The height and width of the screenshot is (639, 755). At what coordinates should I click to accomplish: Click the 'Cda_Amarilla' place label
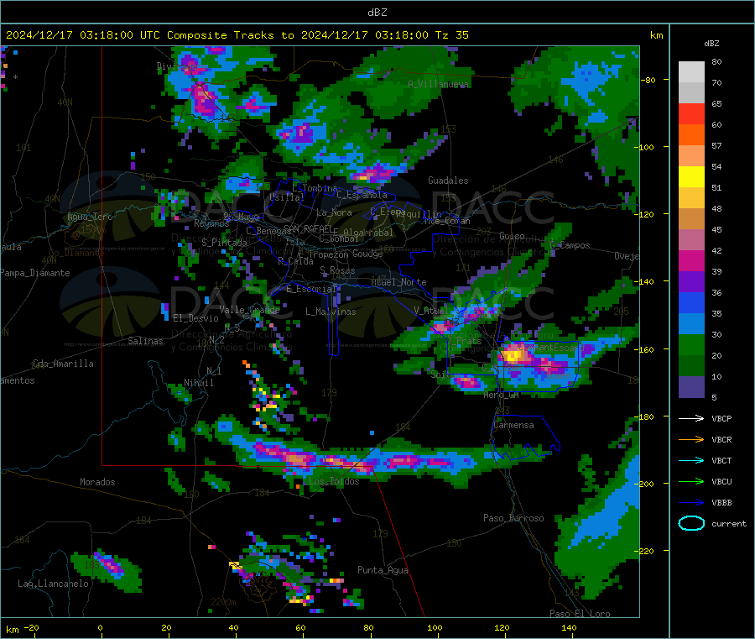pos(63,364)
